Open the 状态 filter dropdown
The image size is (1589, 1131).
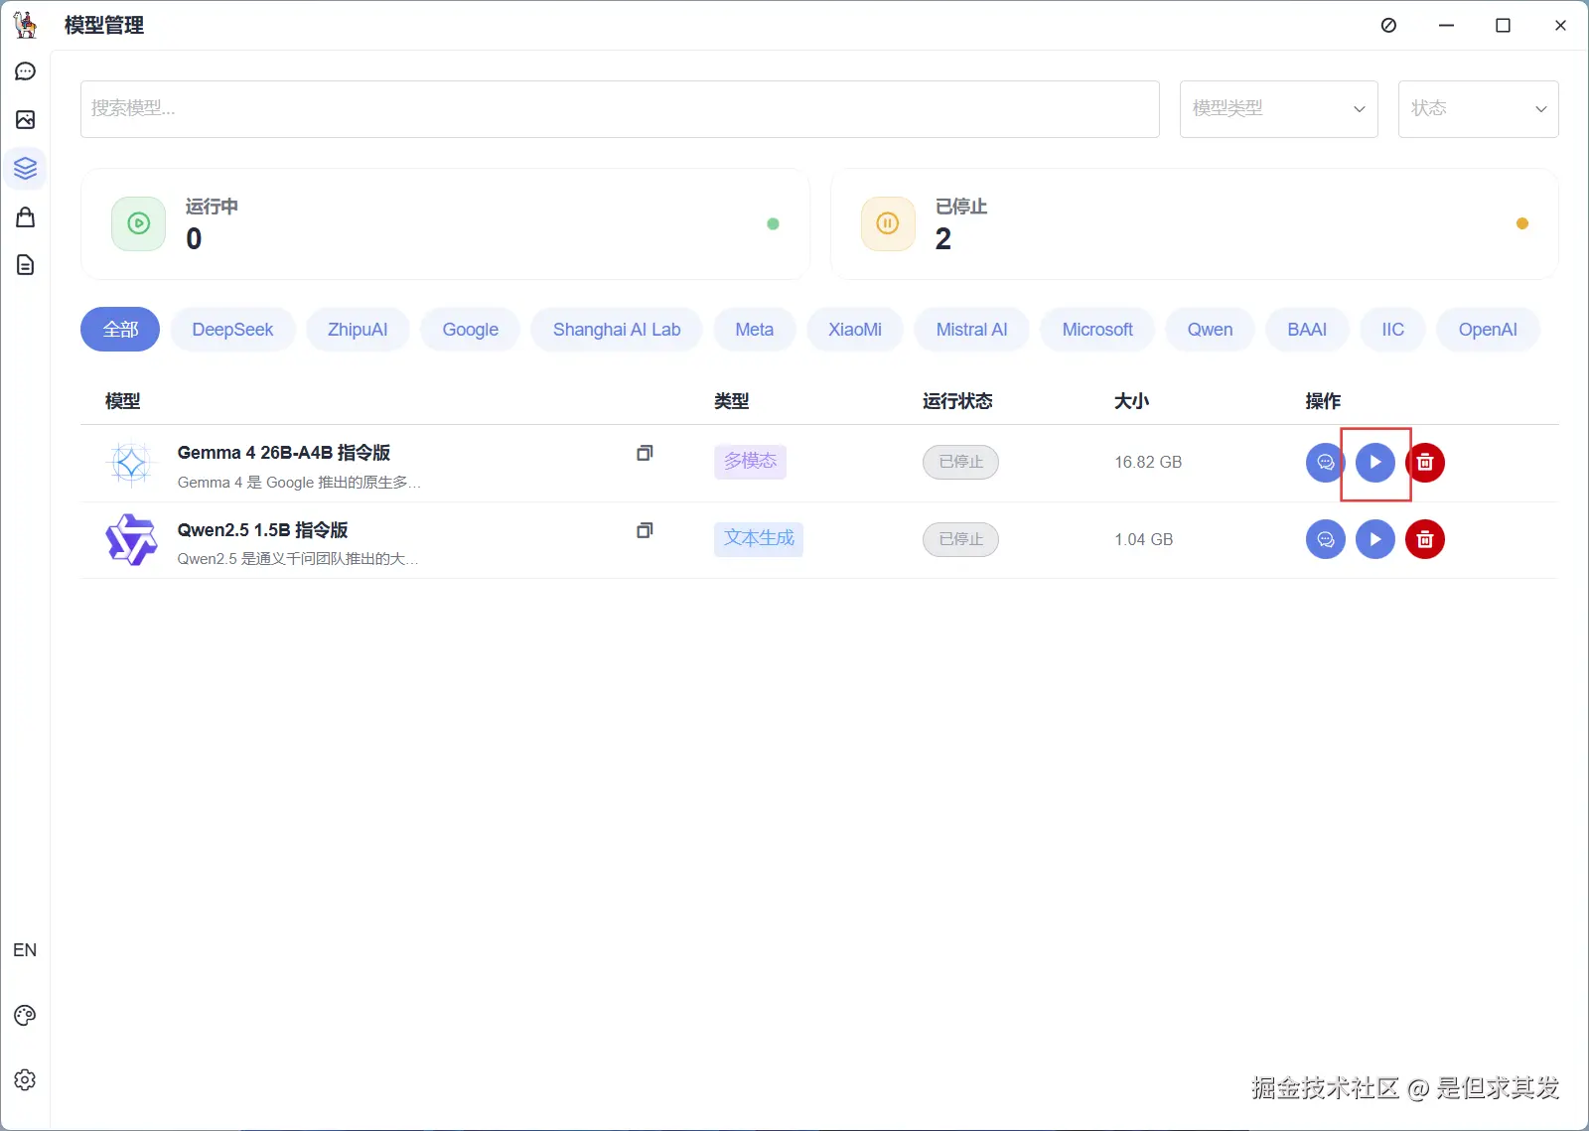1477,109
